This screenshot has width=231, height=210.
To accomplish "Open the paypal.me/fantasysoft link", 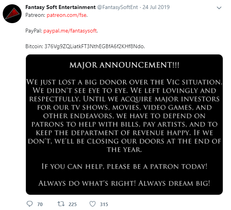I will [x=70, y=31].
